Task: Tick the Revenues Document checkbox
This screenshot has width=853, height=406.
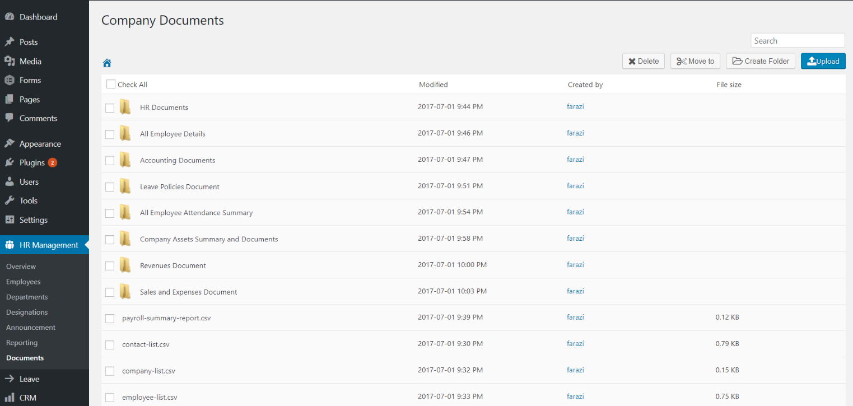Action: click(x=110, y=266)
